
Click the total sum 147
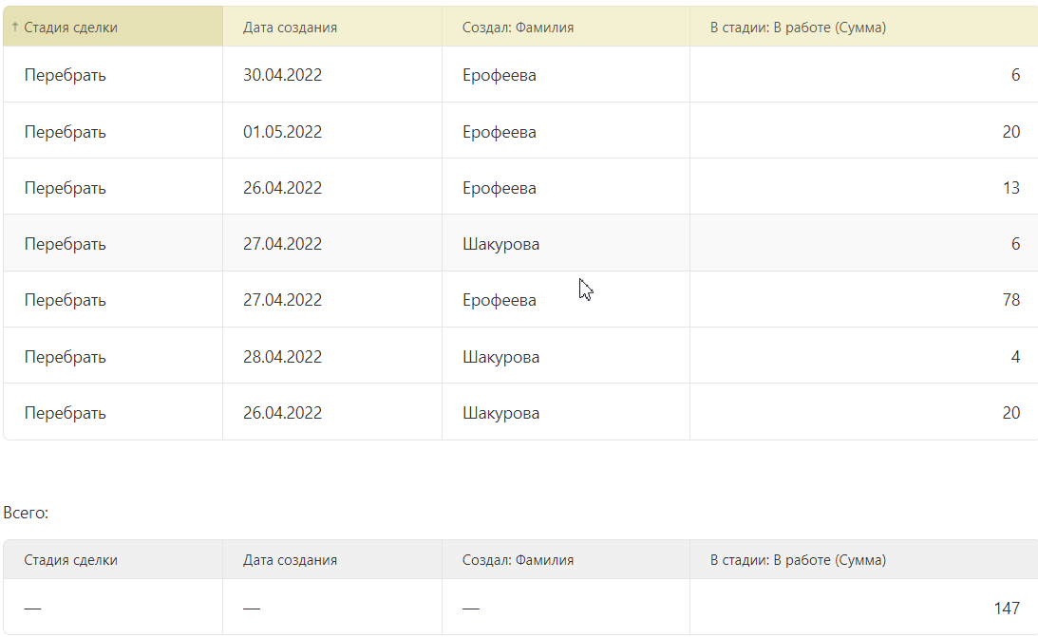(x=1007, y=608)
